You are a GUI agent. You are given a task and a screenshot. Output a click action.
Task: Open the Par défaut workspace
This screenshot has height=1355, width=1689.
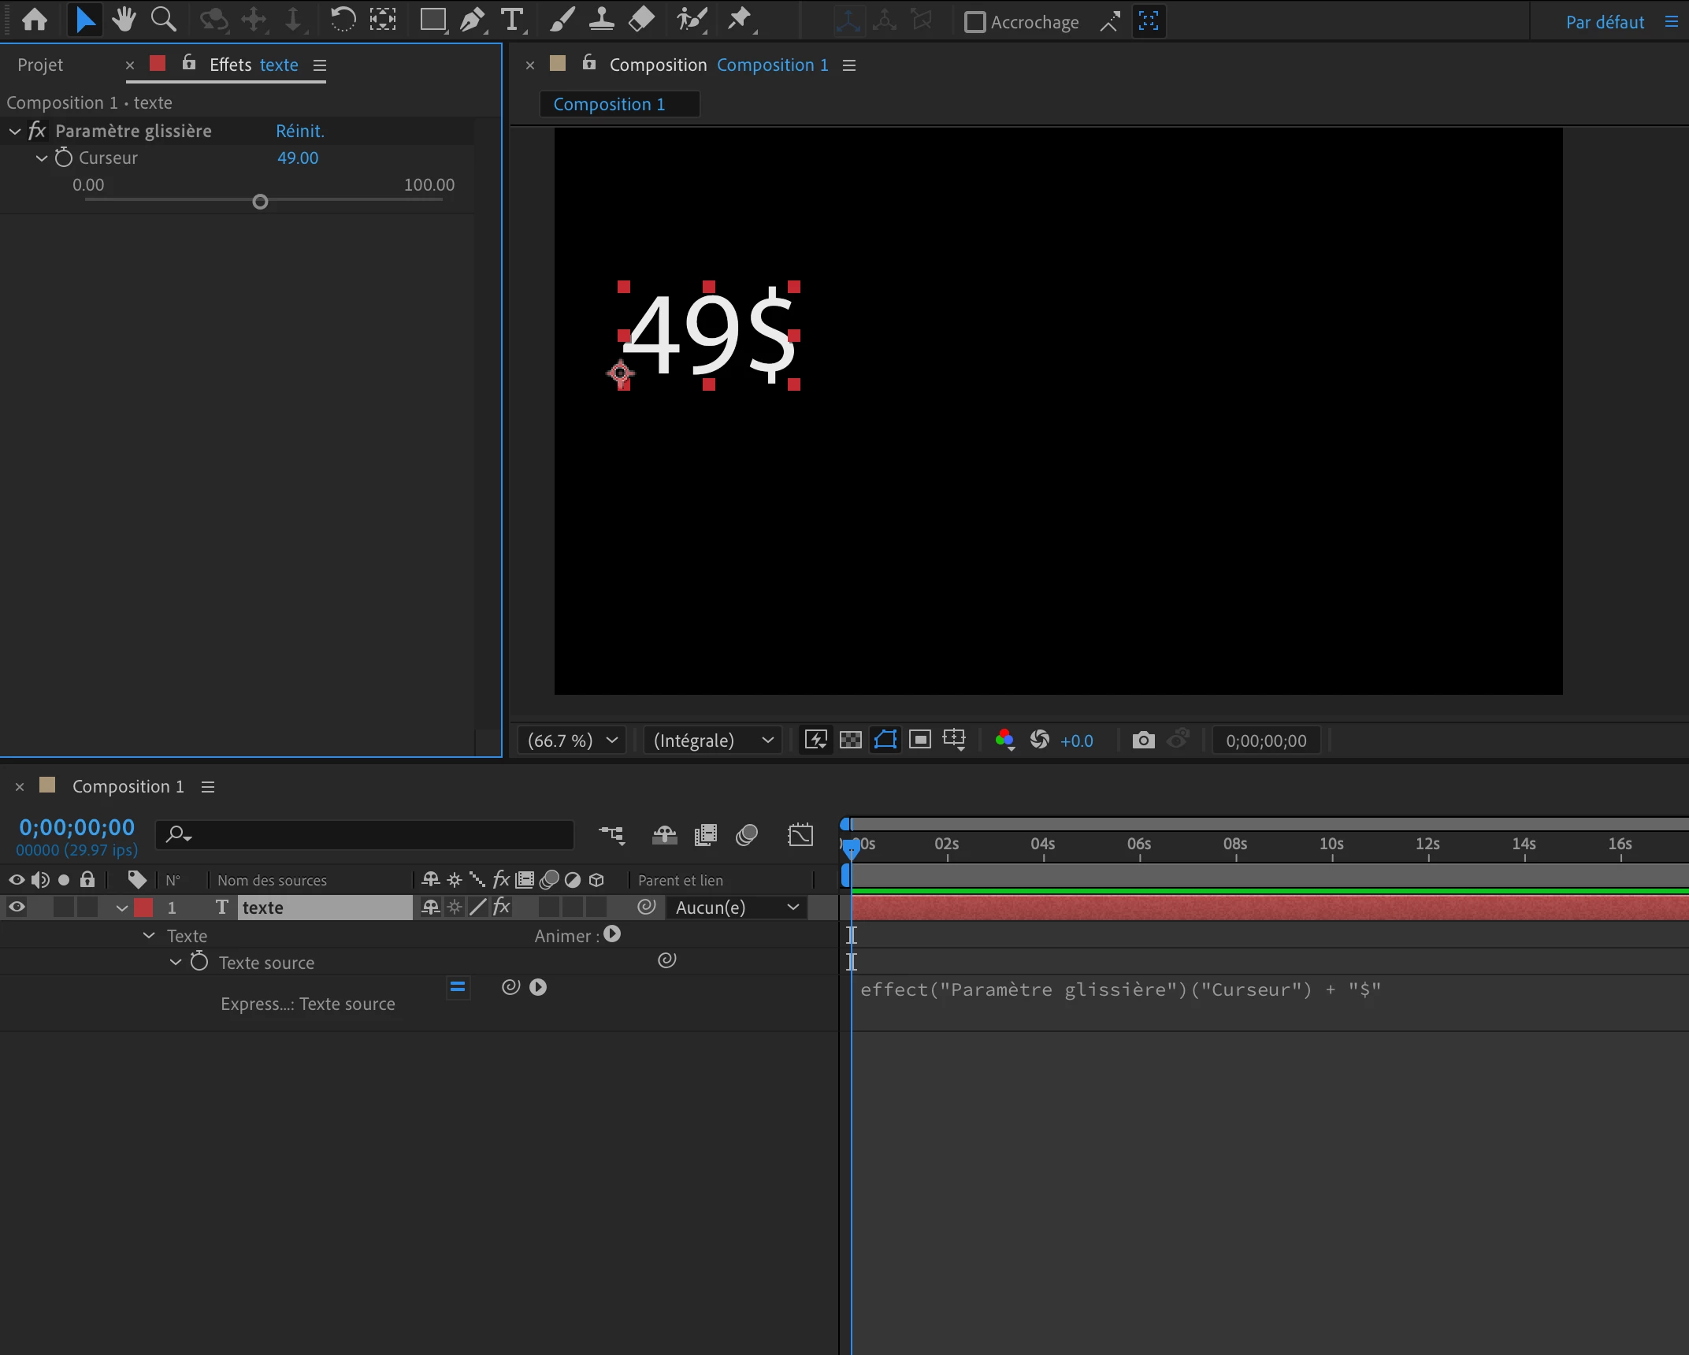click(1604, 22)
